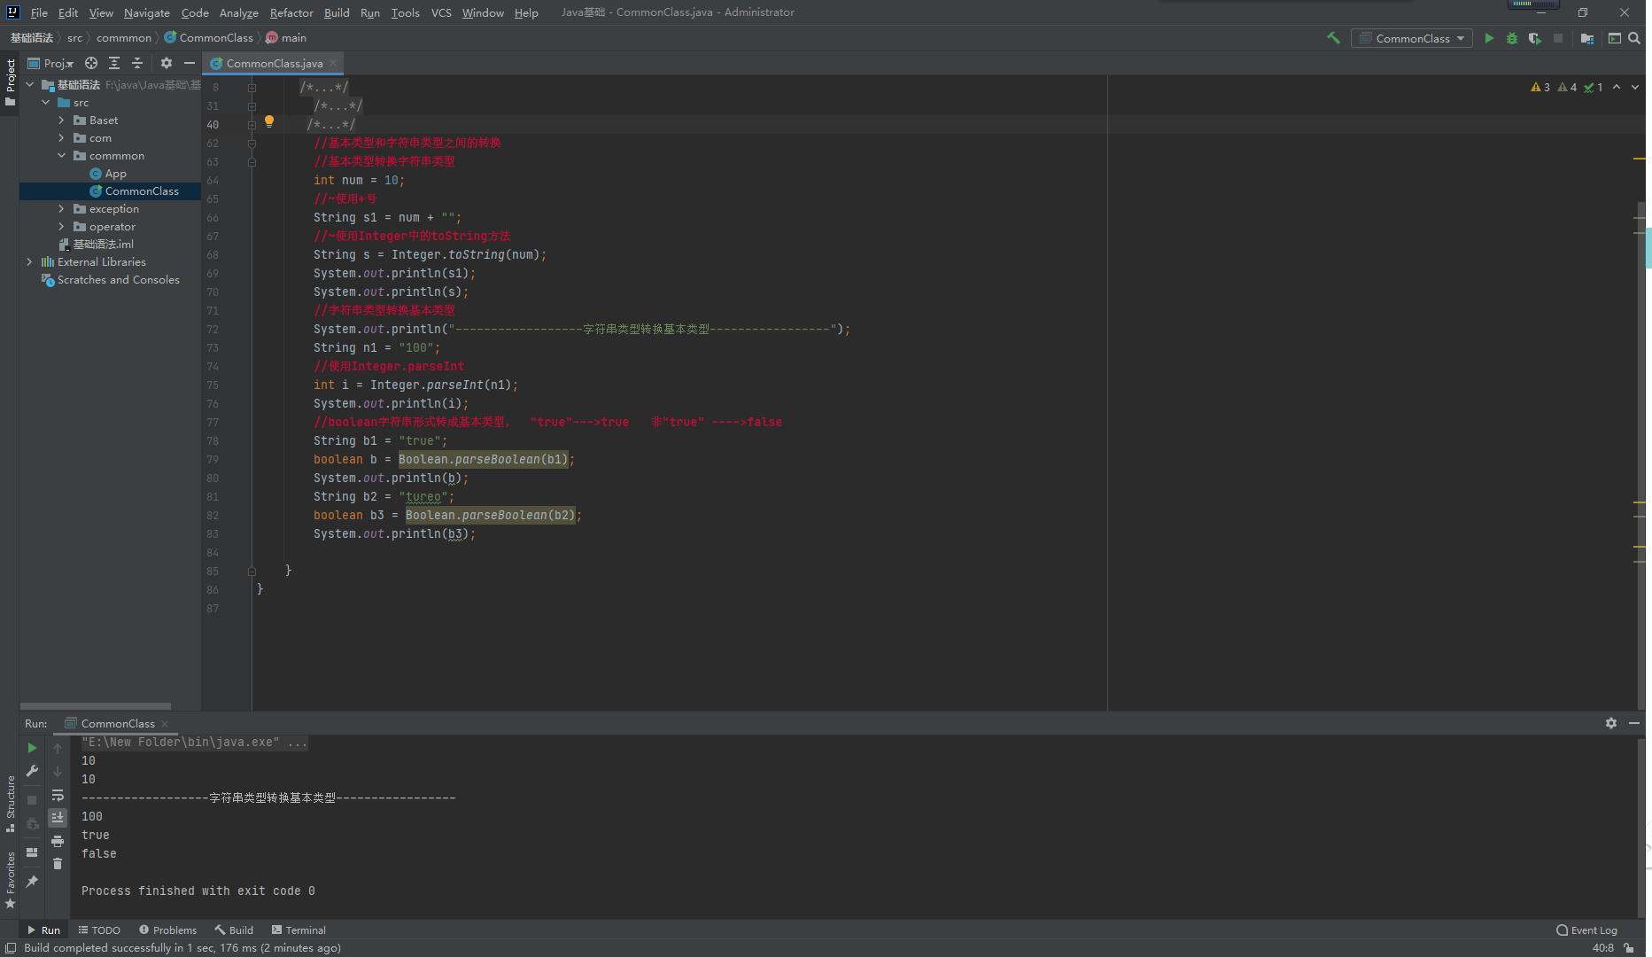
Task: Expand the exception folder in project tree
Action: click(x=61, y=209)
